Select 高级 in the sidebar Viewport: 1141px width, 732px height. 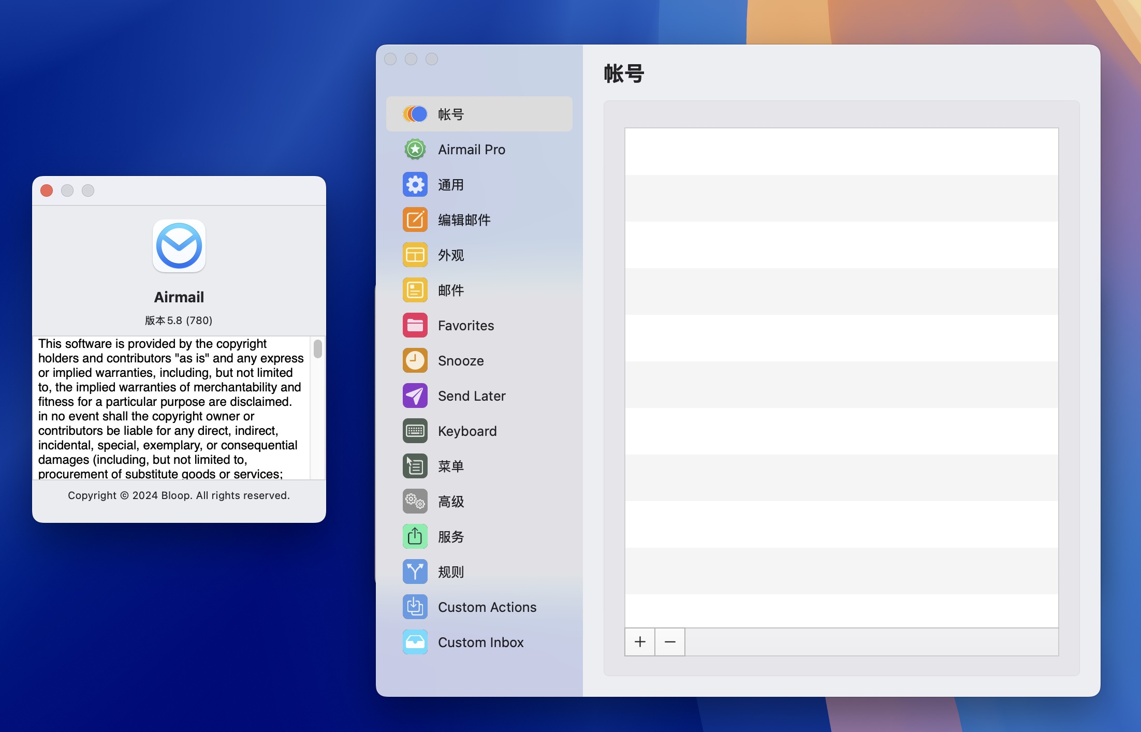(479, 501)
